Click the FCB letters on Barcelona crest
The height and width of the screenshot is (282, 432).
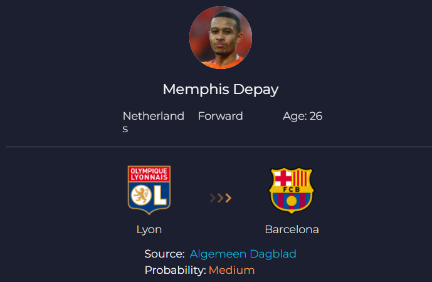click(x=291, y=189)
